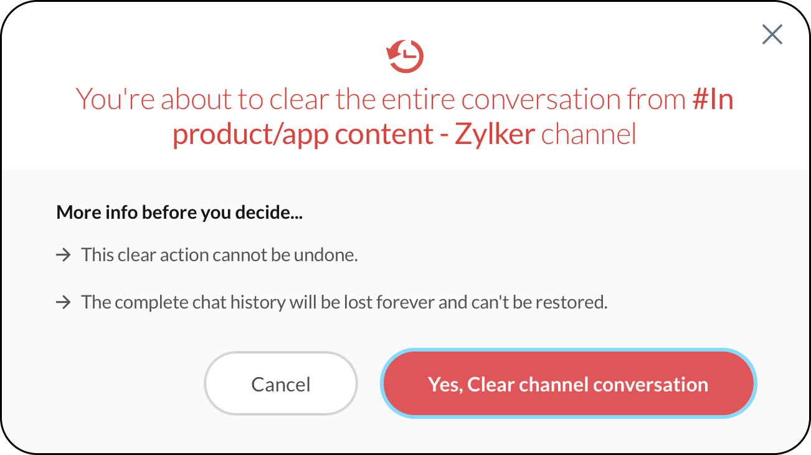This screenshot has width=811, height=455.
Task: Select the 'More info before you decide...' heading
Action: (180, 213)
